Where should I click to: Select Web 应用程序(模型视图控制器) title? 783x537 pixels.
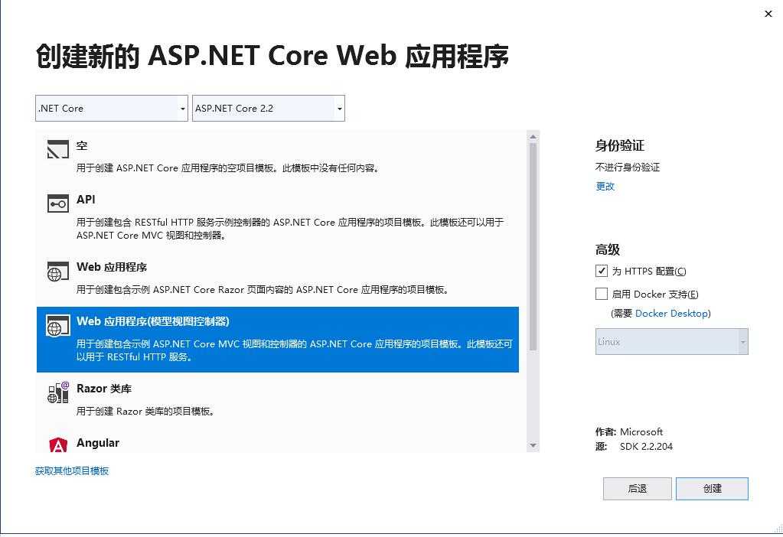(x=153, y=321)
